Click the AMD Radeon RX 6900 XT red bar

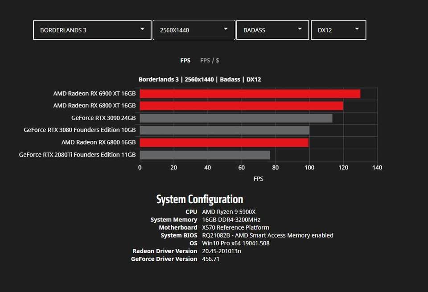pyautogui.click(x=250, y=94)
